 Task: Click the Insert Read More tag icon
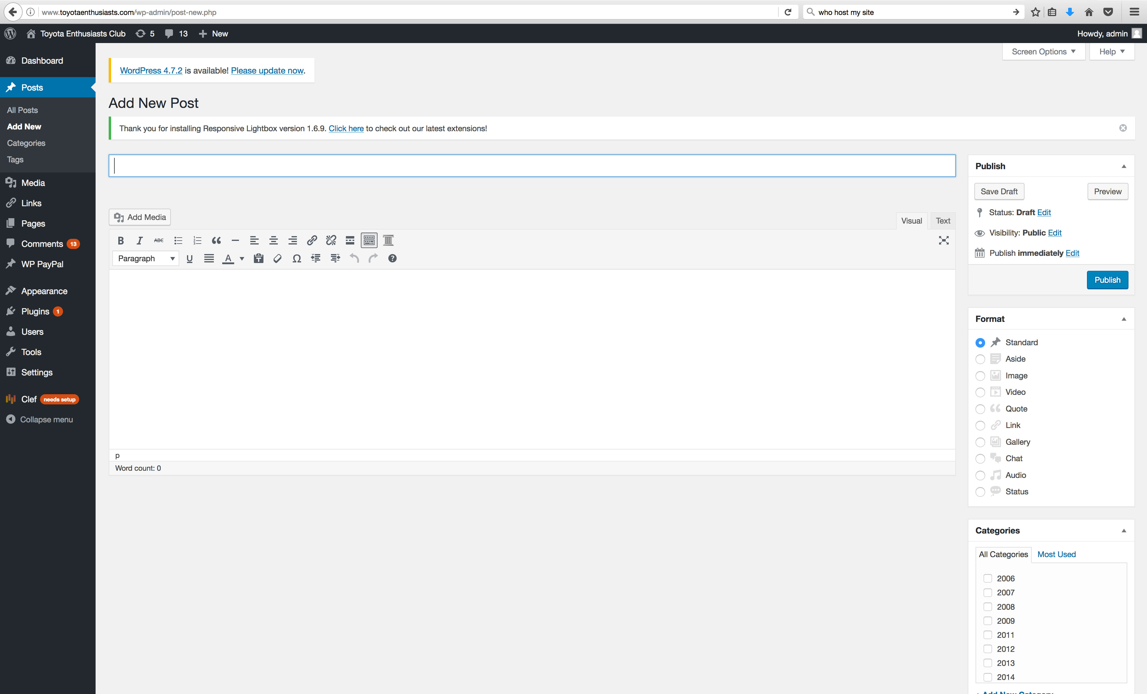point(350,240)
